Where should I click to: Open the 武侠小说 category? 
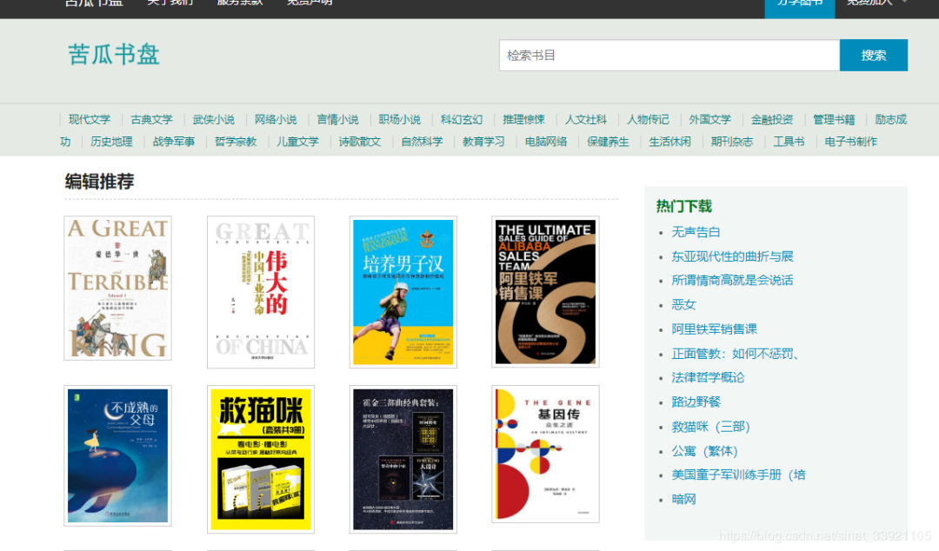tap(214, 119)
